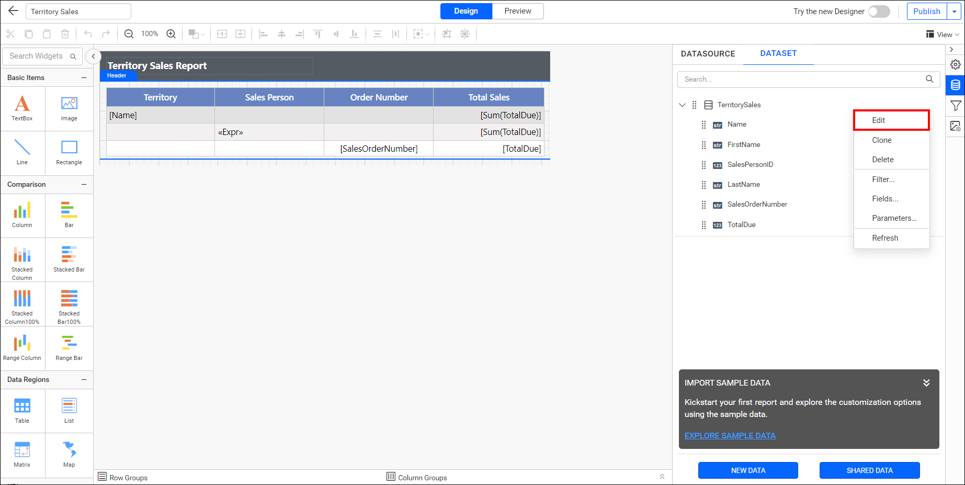Open the filter panel in the right sidebar

[x=956, y=105]
